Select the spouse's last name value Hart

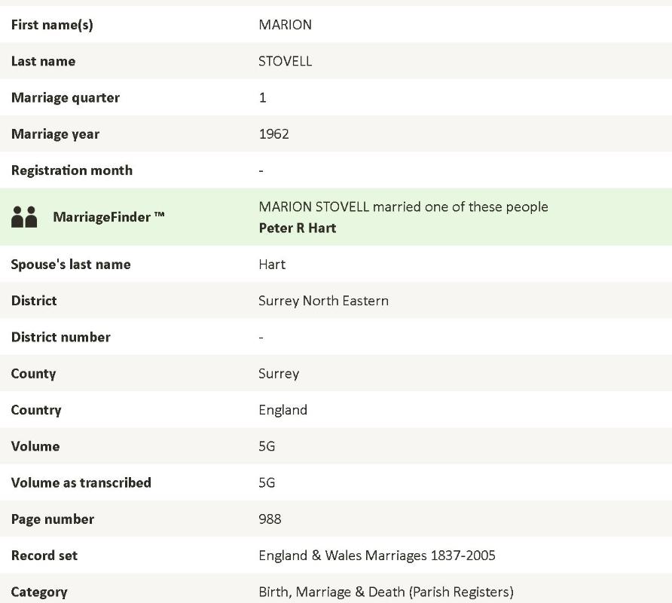click(272, 265)
